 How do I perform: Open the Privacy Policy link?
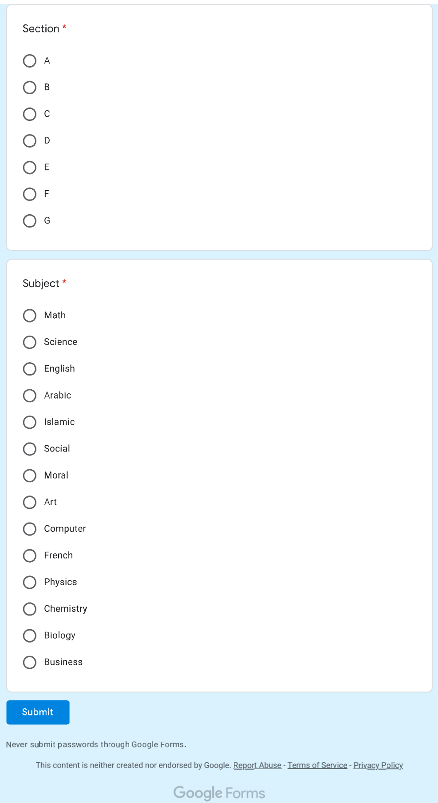[x=378, y=765]
